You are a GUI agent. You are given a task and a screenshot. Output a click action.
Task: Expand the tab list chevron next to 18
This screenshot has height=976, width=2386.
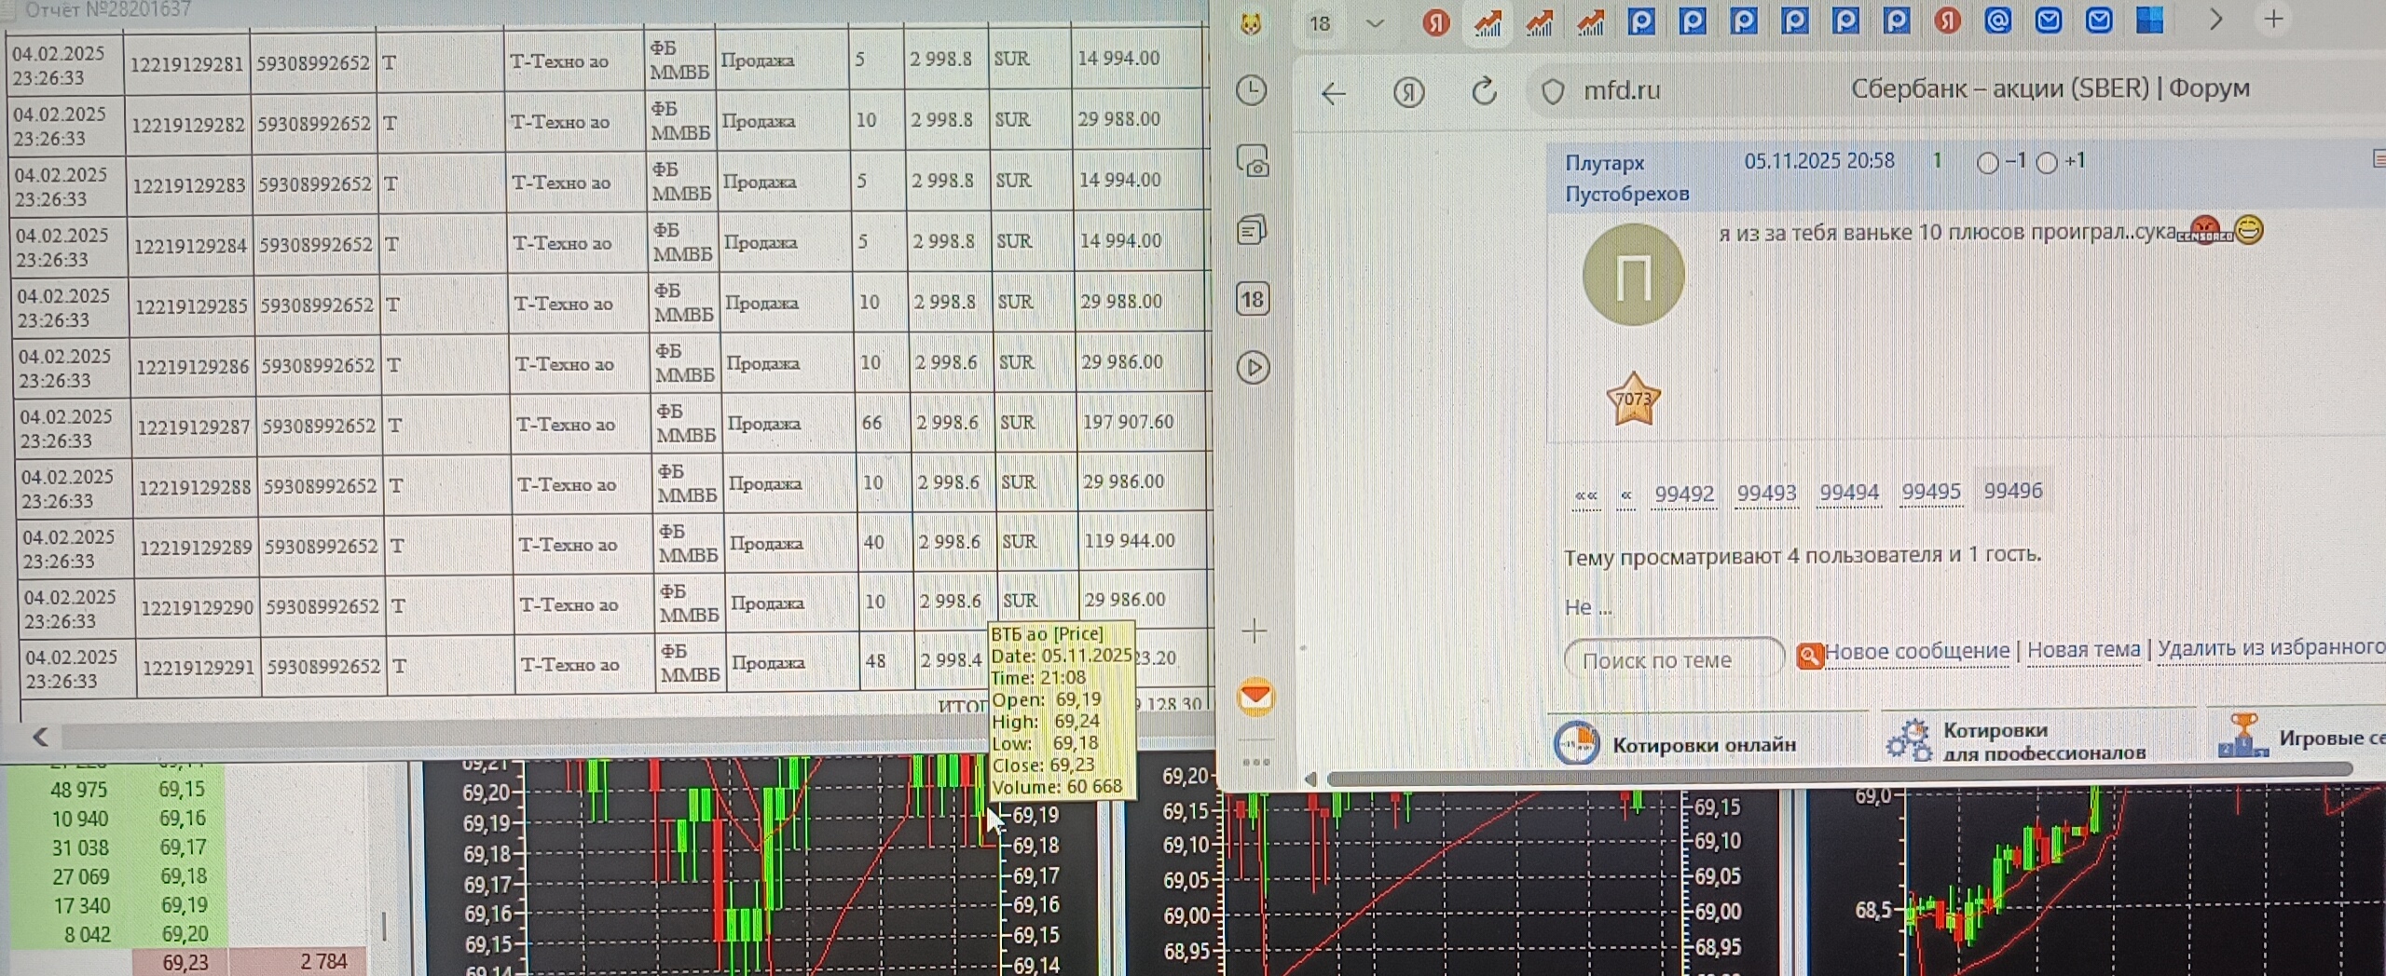tap(1375, 23)
